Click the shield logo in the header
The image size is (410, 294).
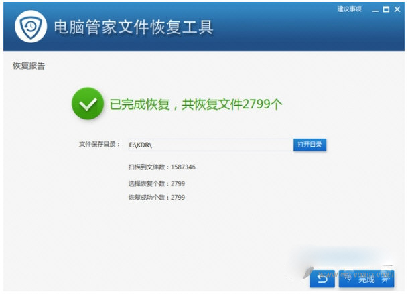[30, 27]
